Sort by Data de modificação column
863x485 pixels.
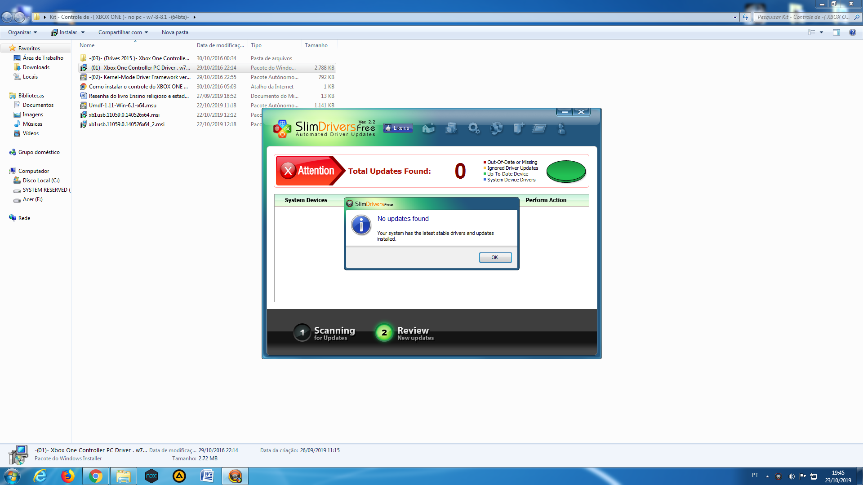click(221, 45)
